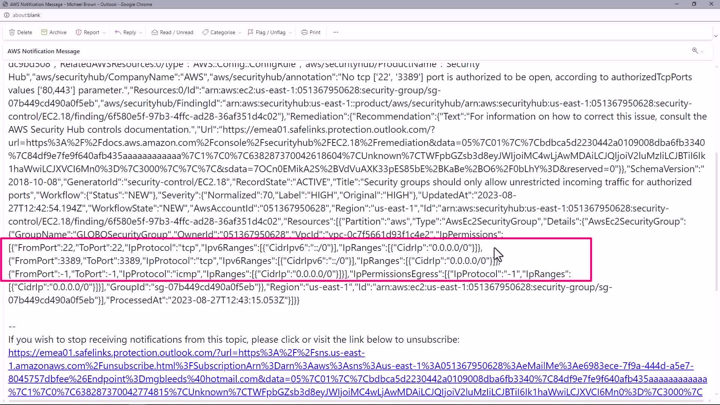Click the site information icon beside about:blank
Image resolution: width=720 pixels, height=405 pixels.
[x=6, y=15]
